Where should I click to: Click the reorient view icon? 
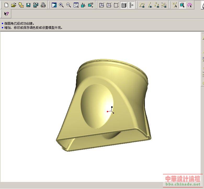(x=83, y=5)
